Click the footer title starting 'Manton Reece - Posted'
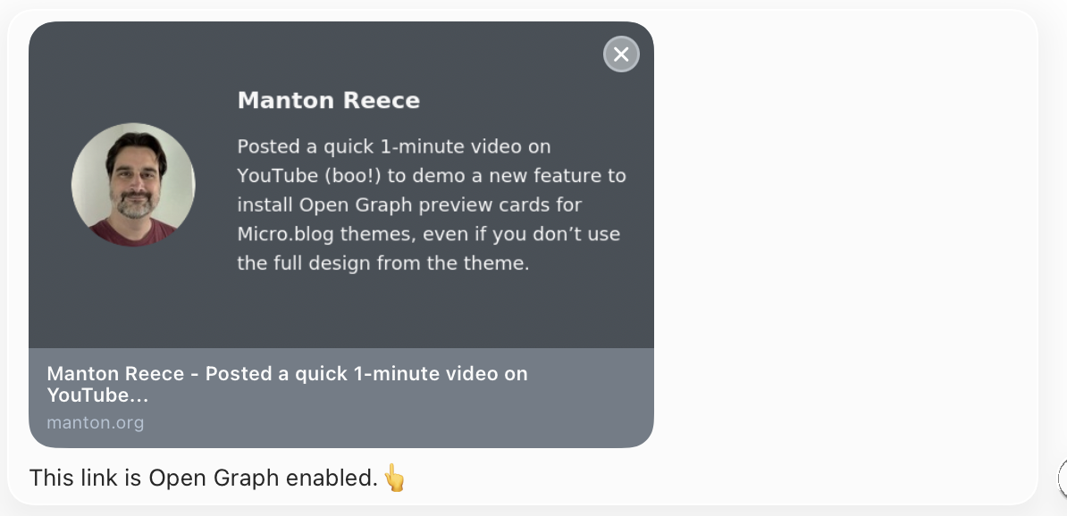The image size is (1067, 516). click(286, 373)
